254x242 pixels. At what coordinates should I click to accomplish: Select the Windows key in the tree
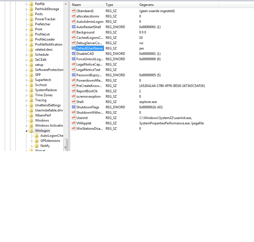(42, 120)
